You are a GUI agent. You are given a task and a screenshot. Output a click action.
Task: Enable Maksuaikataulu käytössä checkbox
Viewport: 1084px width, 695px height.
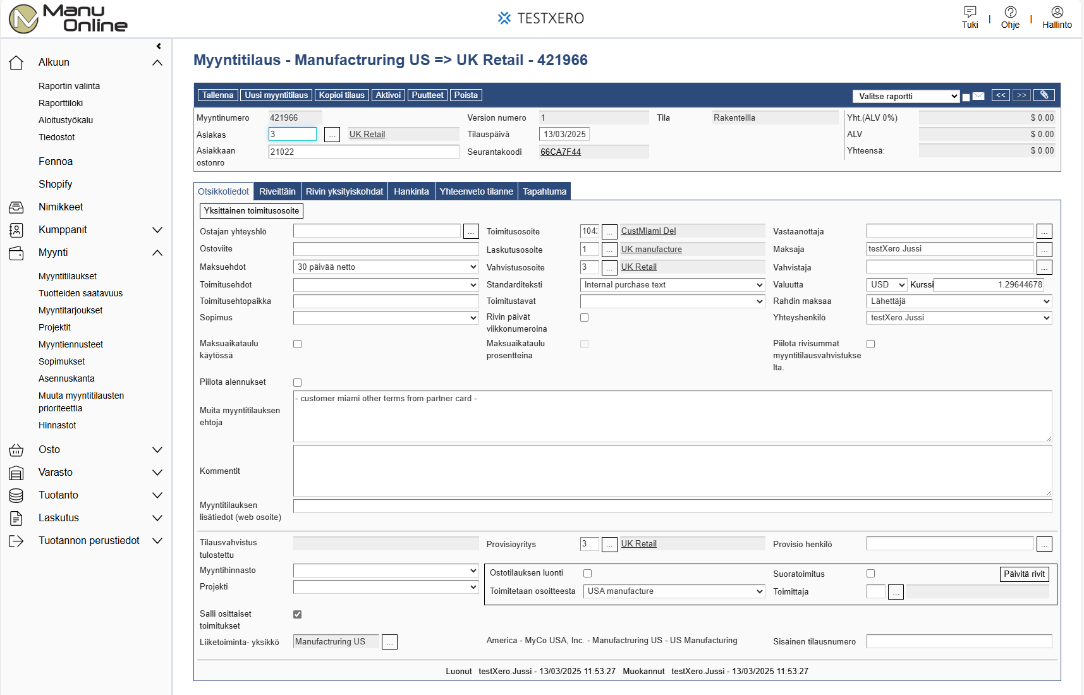click(297, 344)
